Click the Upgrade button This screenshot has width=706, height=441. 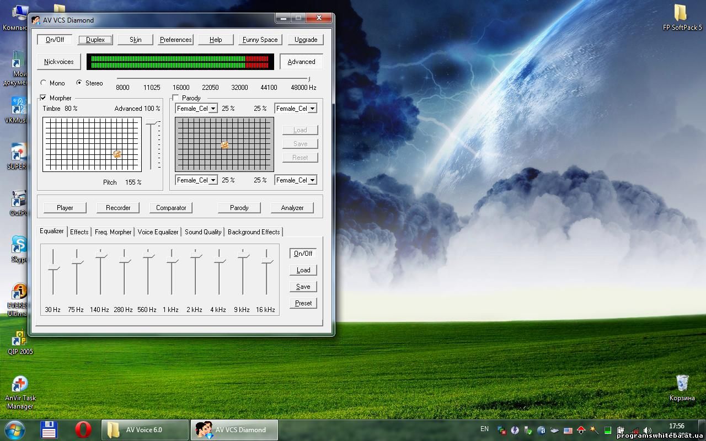click(x=306, y=40)
